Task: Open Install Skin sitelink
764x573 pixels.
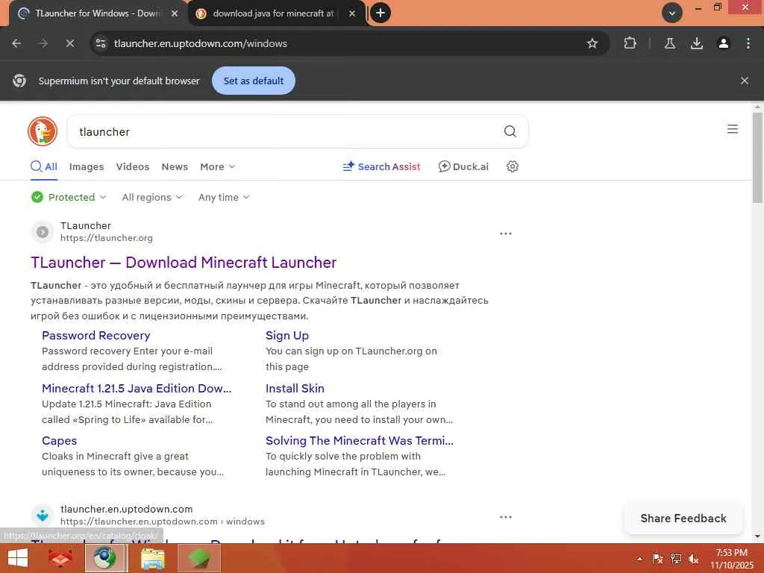Action: pos(295,388)
